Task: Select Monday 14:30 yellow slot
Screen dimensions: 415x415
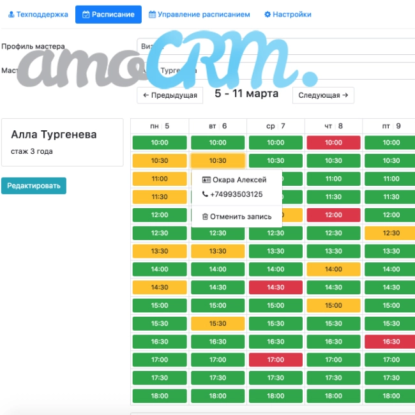Action: 160,287
